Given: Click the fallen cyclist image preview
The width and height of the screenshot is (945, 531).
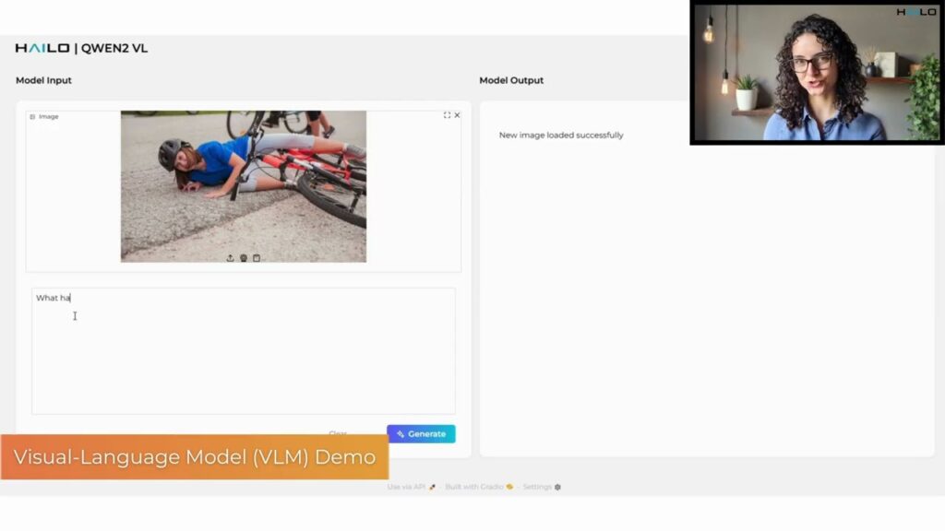Looking at the screenshot, I should pos(244,186).
